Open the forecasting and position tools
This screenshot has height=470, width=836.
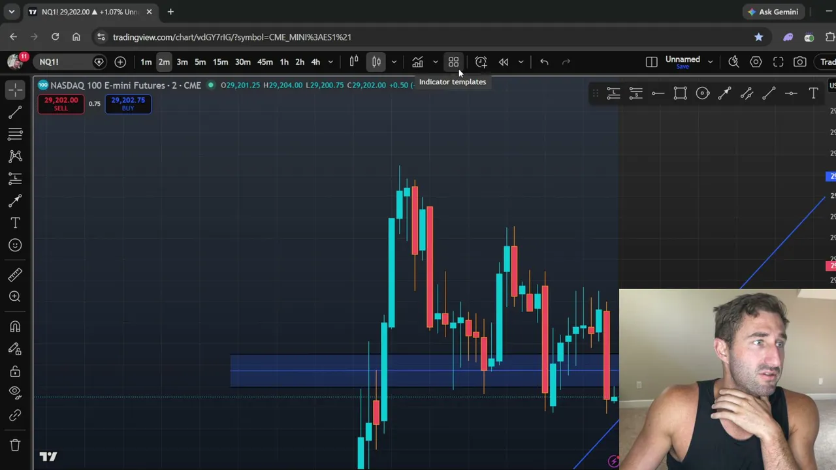pos(15,178)
